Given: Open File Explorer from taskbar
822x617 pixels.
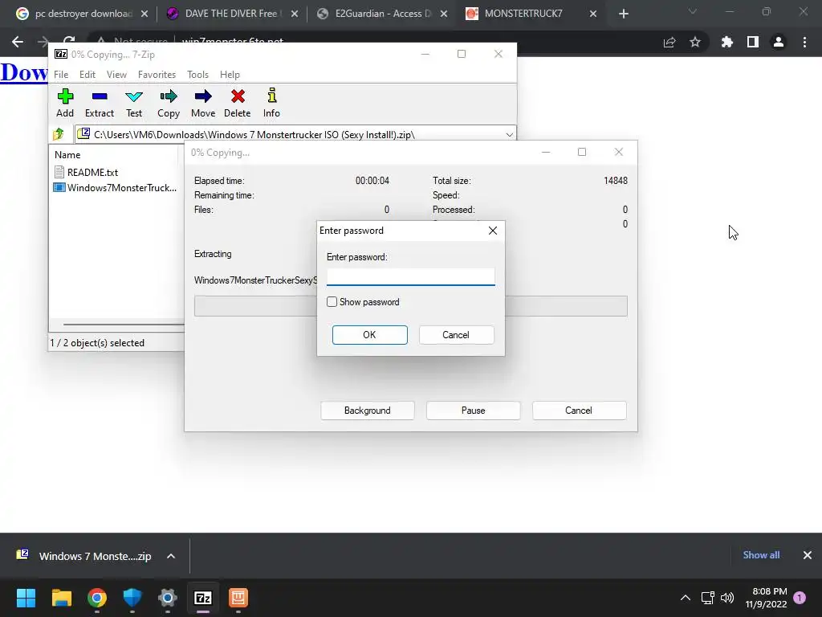Looking at the screenshot, I should click(x=61, y=598).
